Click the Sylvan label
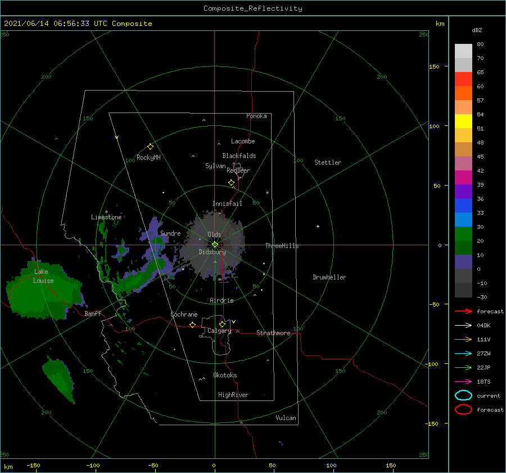 [x=215, y=166]
